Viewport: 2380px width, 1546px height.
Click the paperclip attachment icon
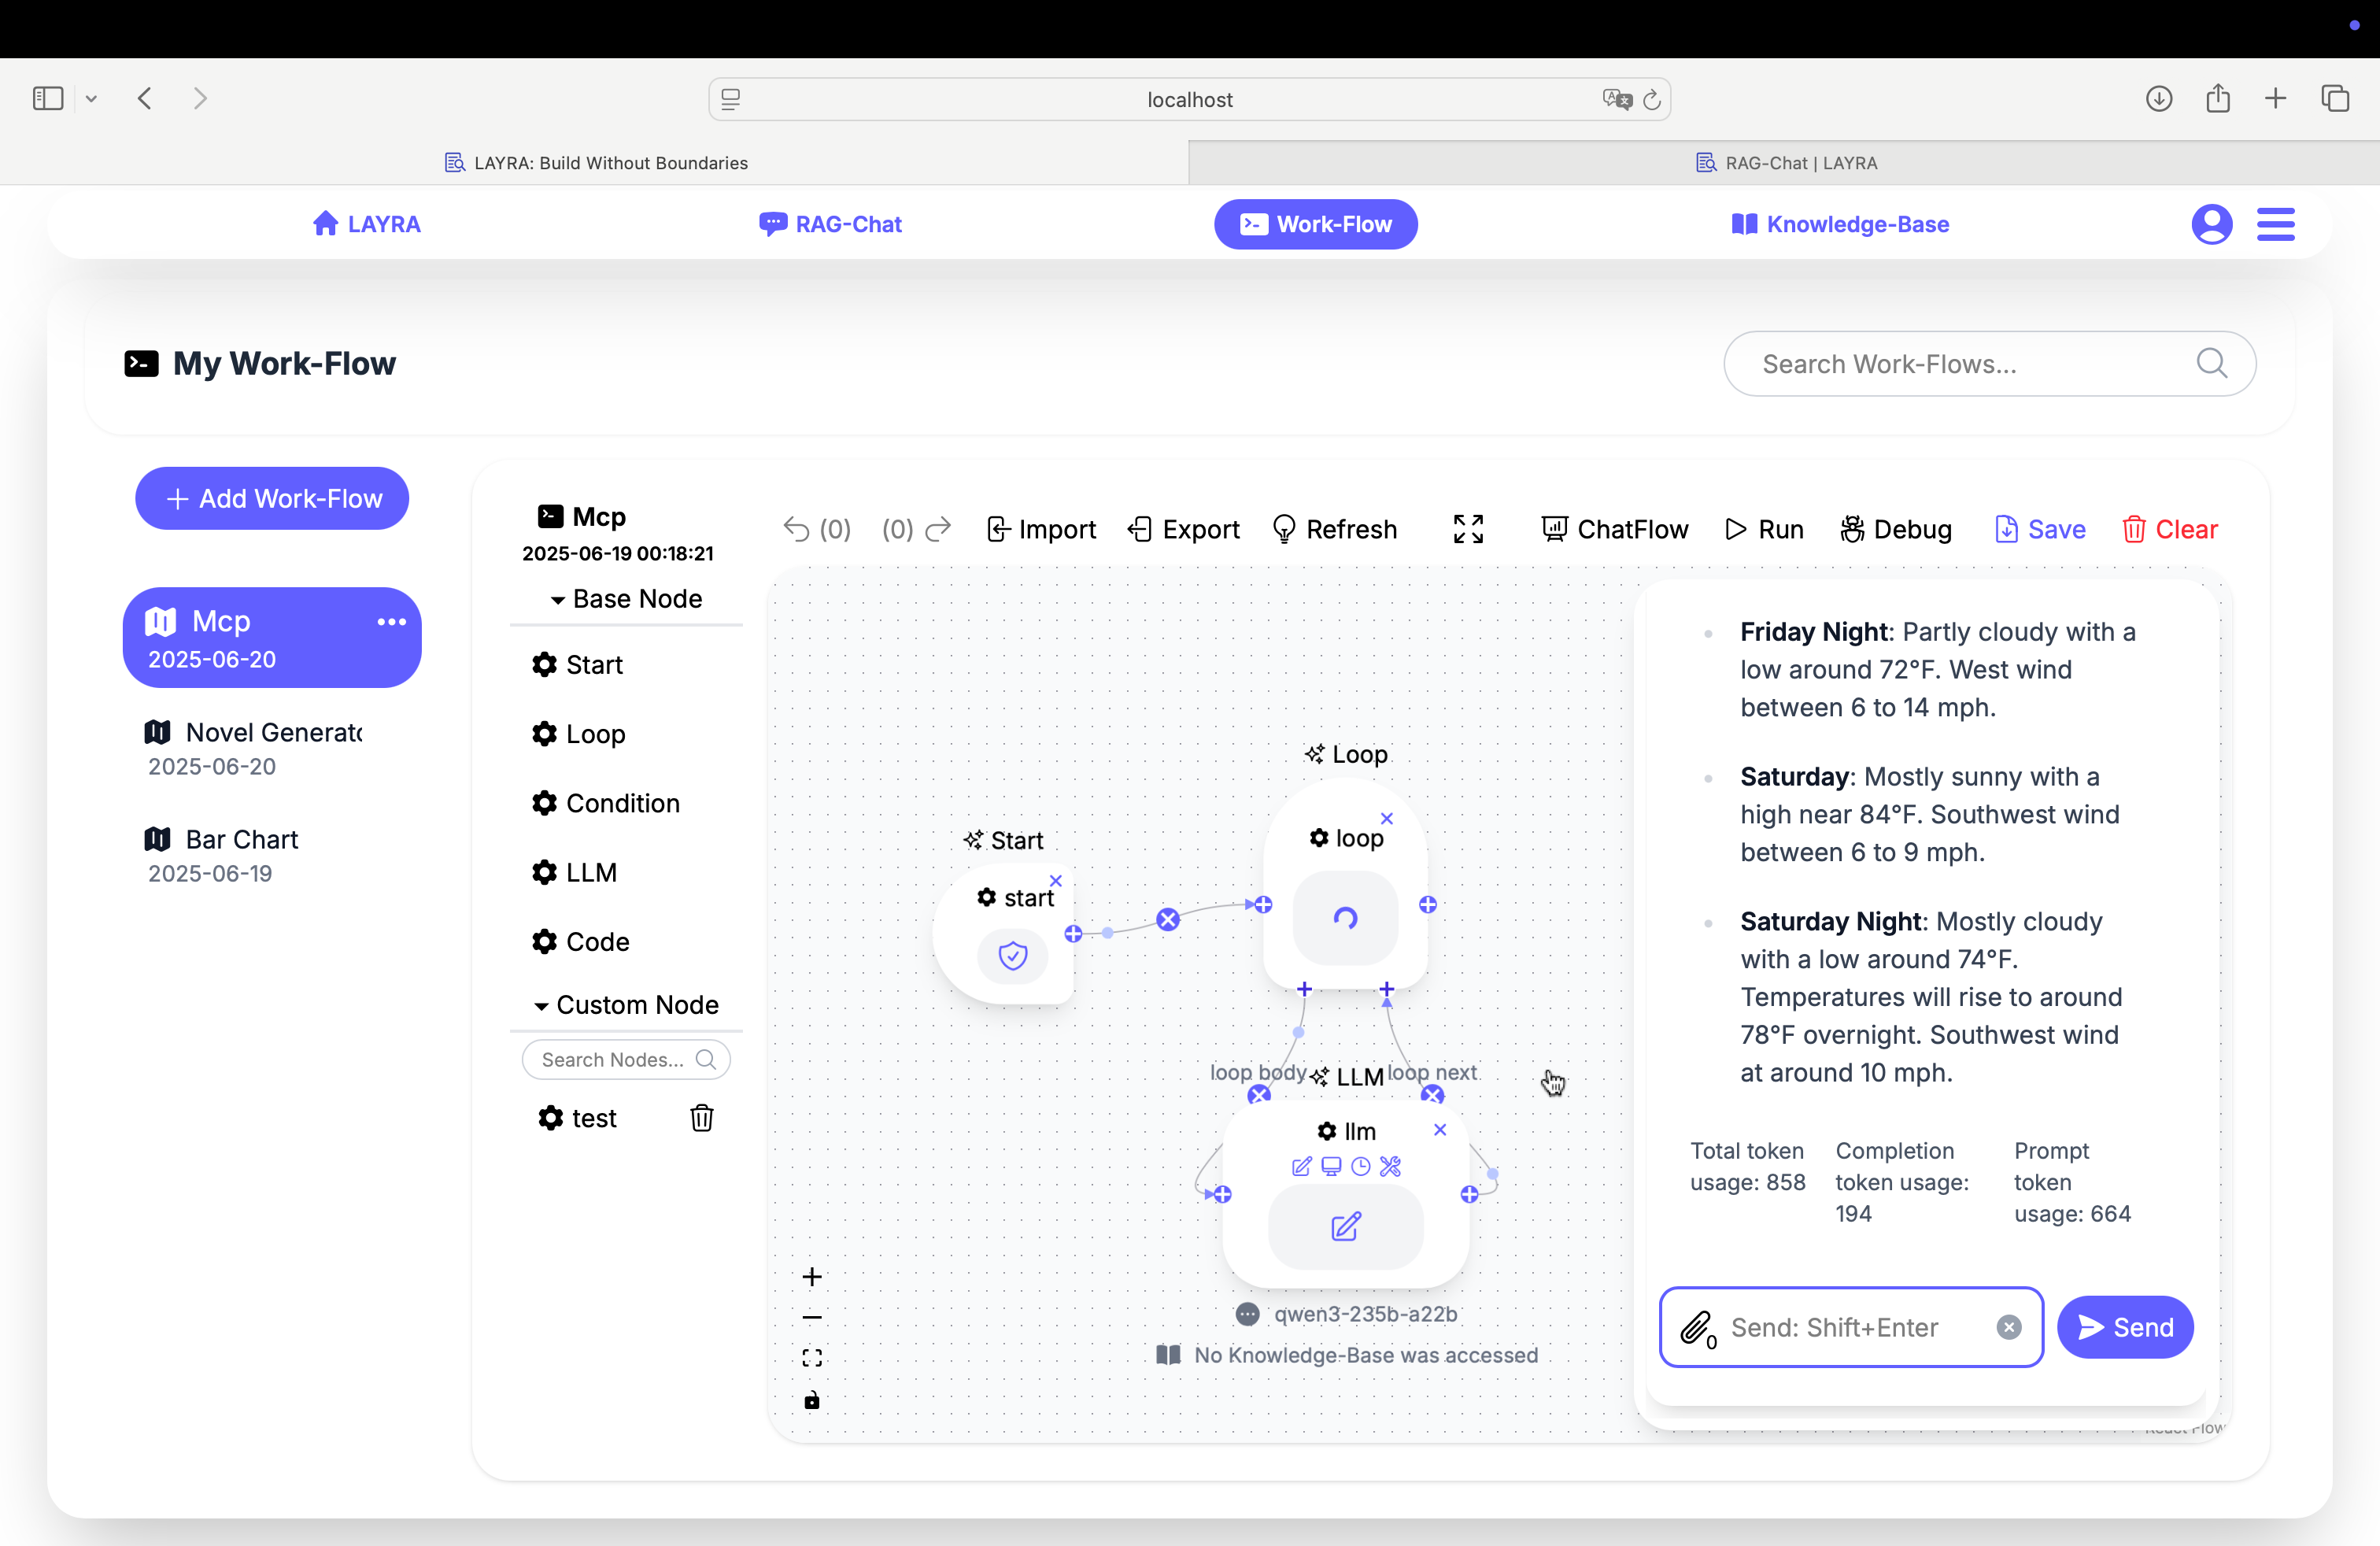point(1696,1327)
